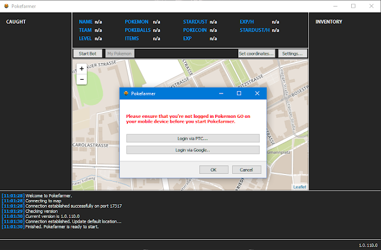Viewport: 381px width, 250px height.
Task: Click the TEAM stat label
Action: coord(85,30)
